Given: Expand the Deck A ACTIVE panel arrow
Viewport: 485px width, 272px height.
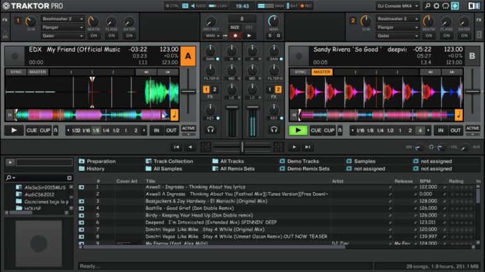Looking at the screenshot, I should coord(188,135).
